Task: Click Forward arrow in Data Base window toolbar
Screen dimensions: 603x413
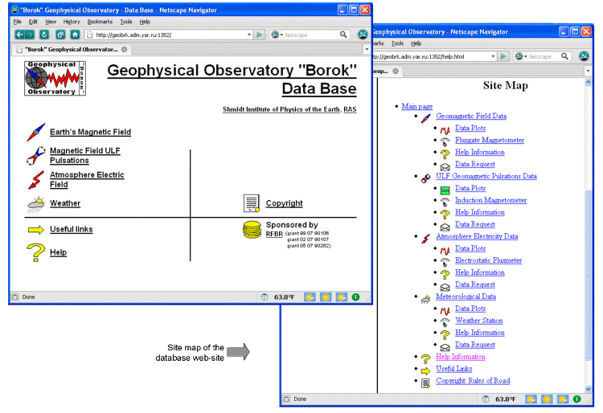Action: click(30, 35)
